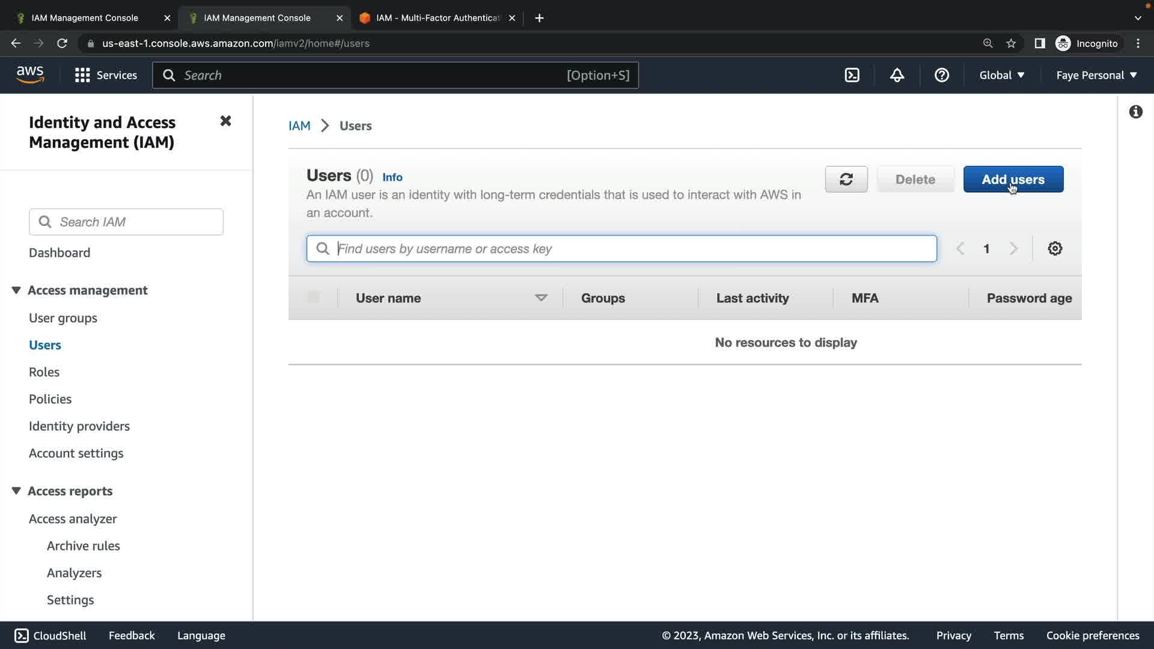Open AWS CloudShell icon in top bar

[852, 75]
